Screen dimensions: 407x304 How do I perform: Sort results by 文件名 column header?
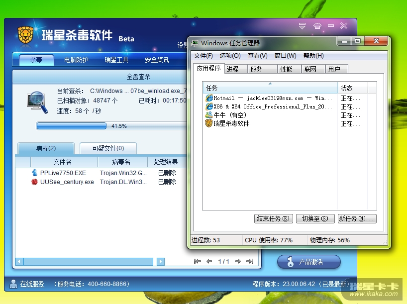point(64,162)
